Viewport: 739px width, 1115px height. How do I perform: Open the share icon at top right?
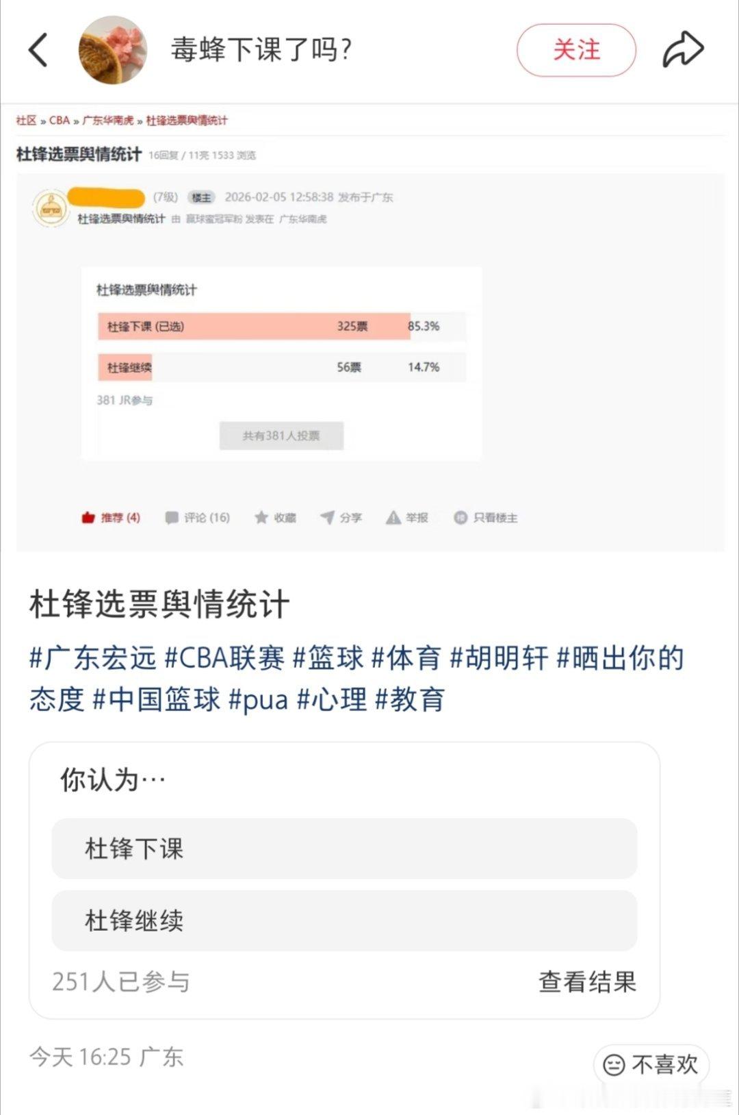pos(683,48)
